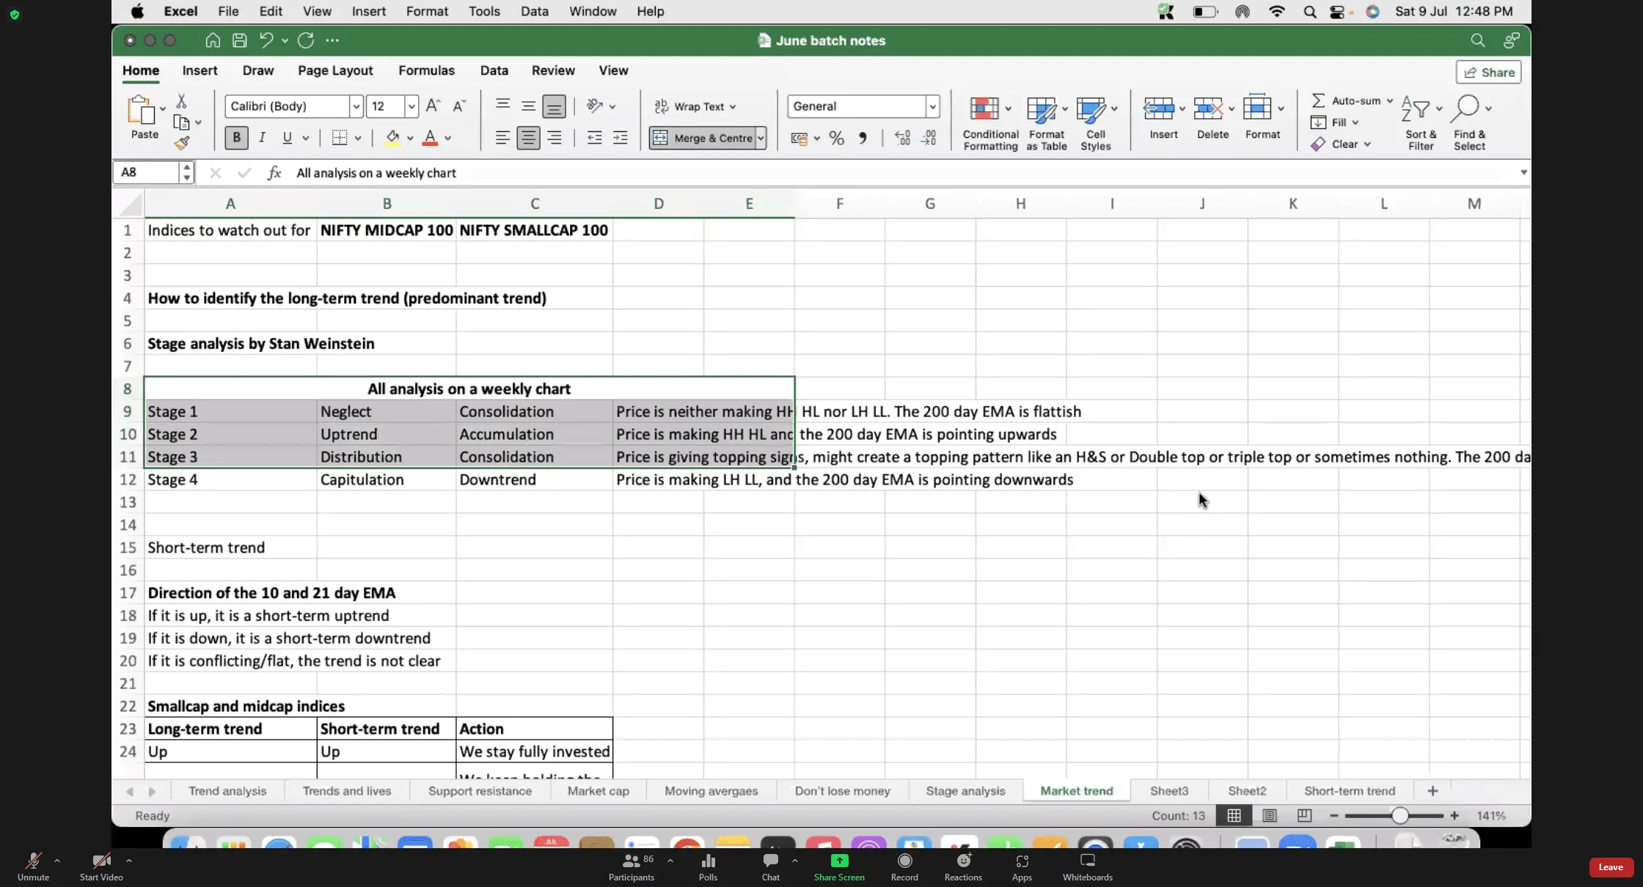Screen dimensions: 1643x887
Task: Switch to Page Layout view in status bar
Action: pos(1270,815)
